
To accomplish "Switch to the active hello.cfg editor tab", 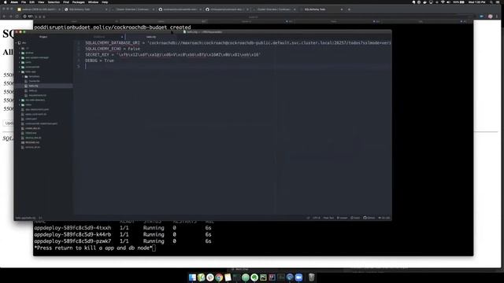I will pyautogui.click(x=151, y=37).
